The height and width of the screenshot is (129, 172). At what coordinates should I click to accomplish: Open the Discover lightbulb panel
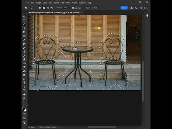141,8
